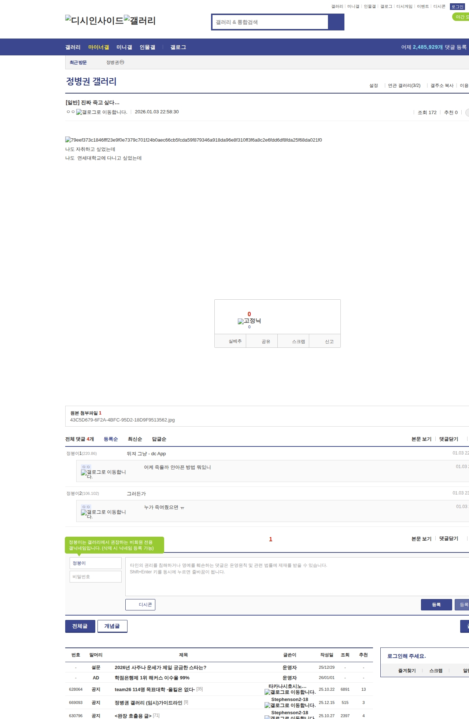Click the comment text '뒤져 그냥 - dc App'
This screenshot has height=719, width=469.
[146, 454]
